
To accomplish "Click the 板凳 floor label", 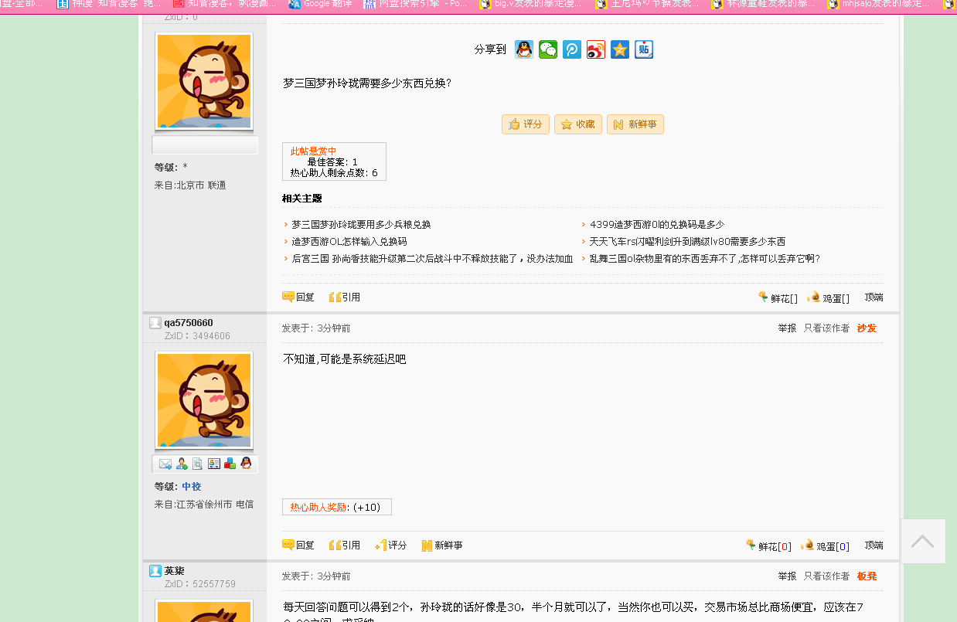I will [867, 576].
